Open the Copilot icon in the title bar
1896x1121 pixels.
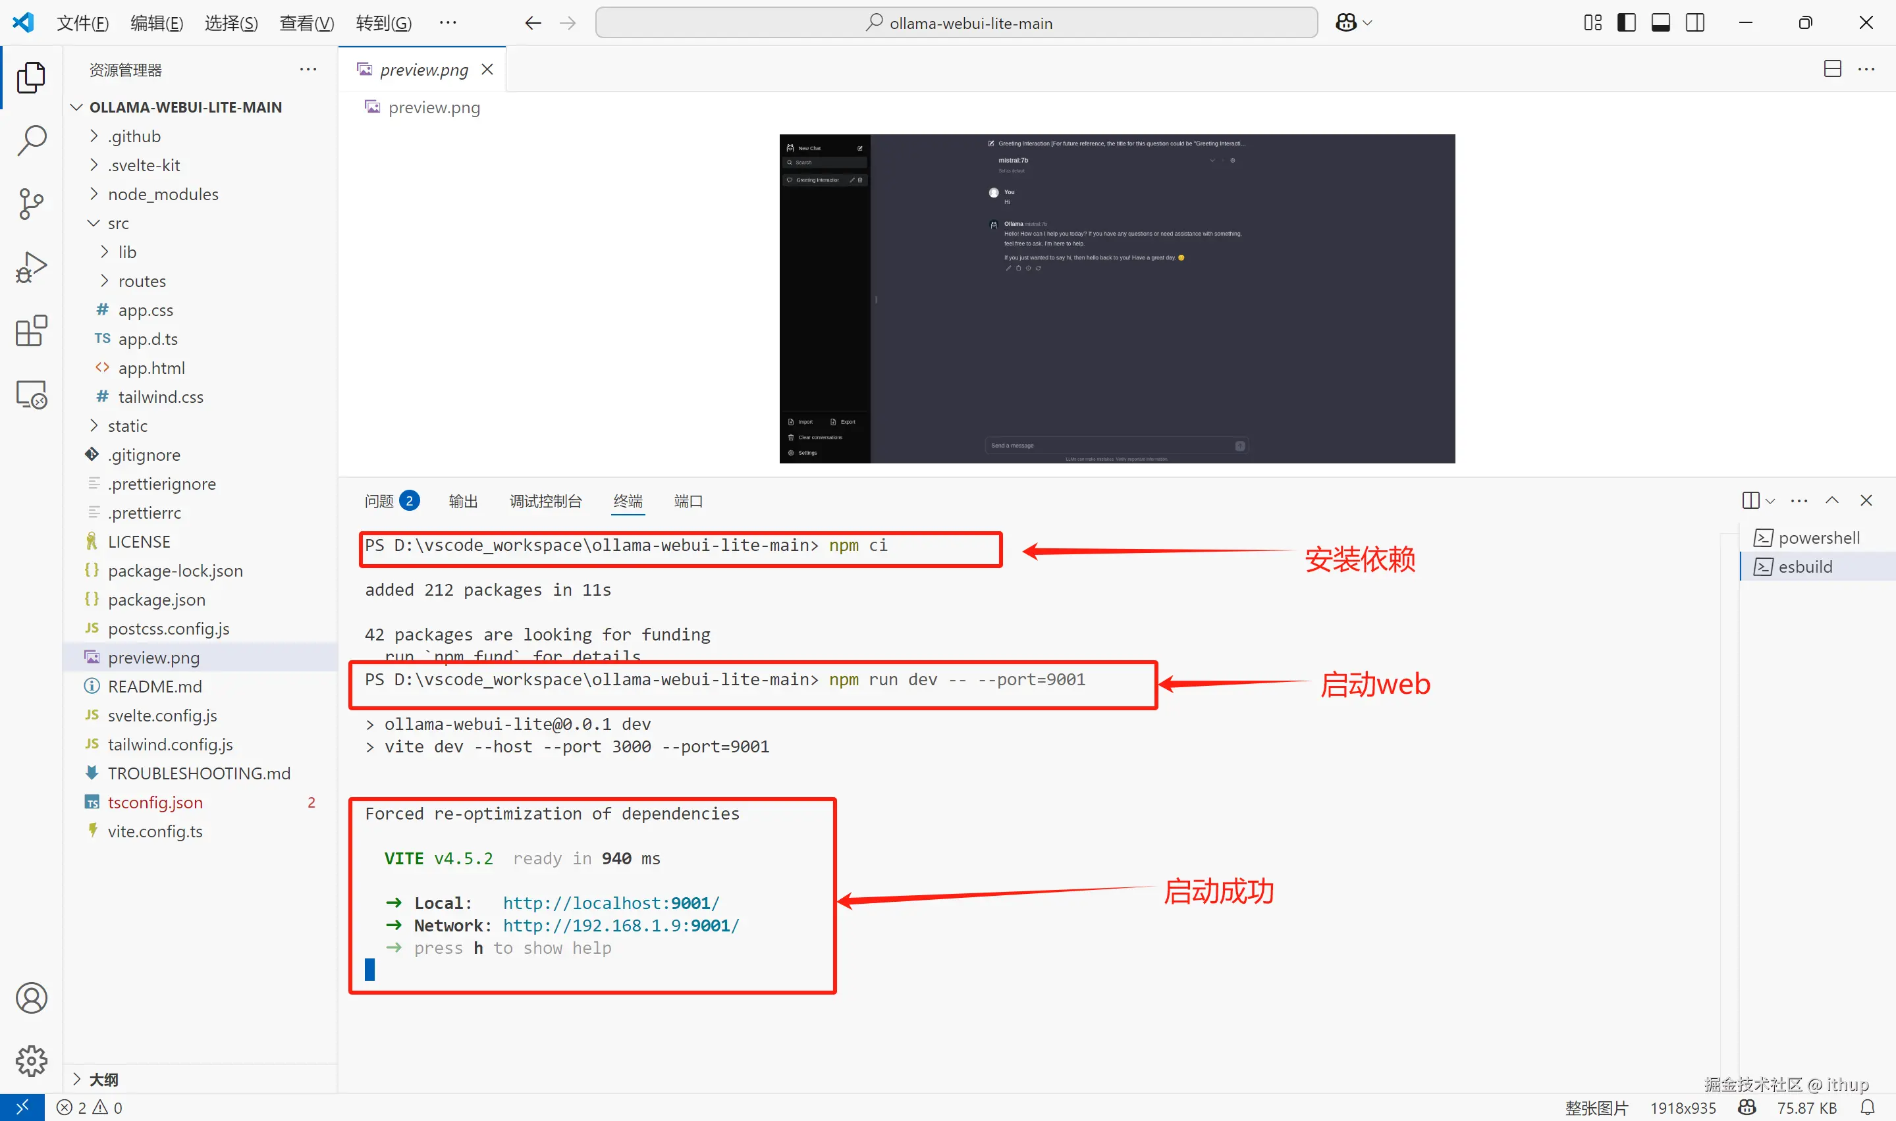[x=1346, y=22]
